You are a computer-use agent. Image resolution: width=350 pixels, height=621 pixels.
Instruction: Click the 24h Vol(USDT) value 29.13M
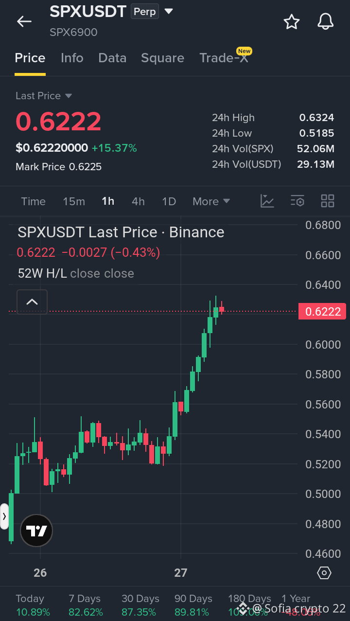(315, 164)
